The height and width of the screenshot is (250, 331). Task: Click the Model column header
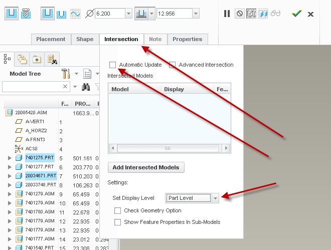[135, 89]
